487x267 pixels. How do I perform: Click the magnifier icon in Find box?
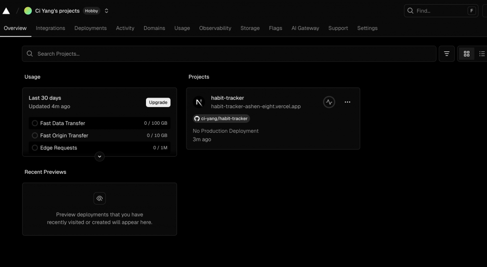(x=410, y=11)
